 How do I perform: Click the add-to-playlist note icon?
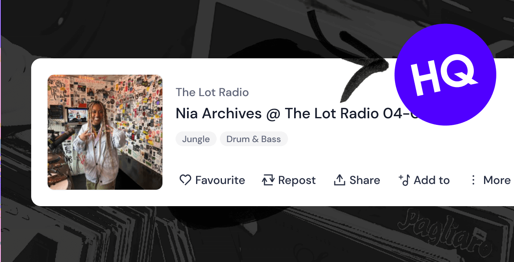pos(404,180)
